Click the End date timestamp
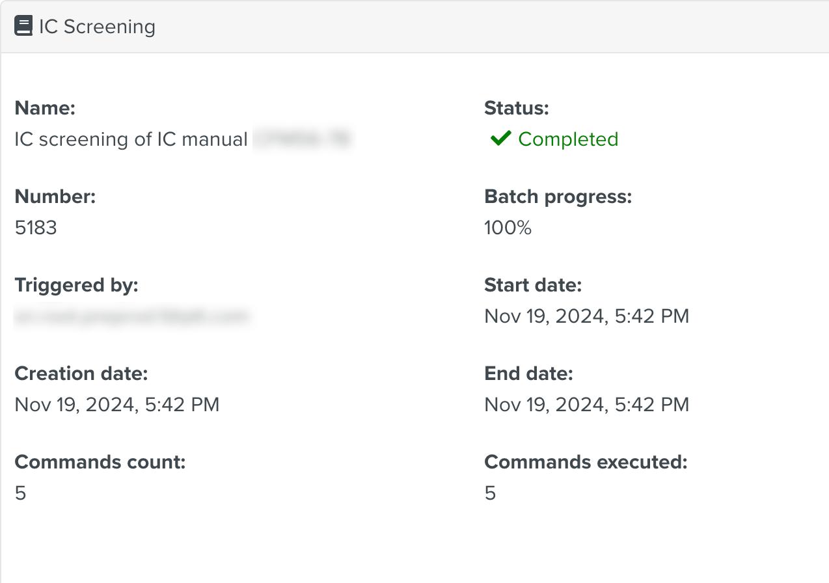 pyautogui.click(x=586, y=404)
